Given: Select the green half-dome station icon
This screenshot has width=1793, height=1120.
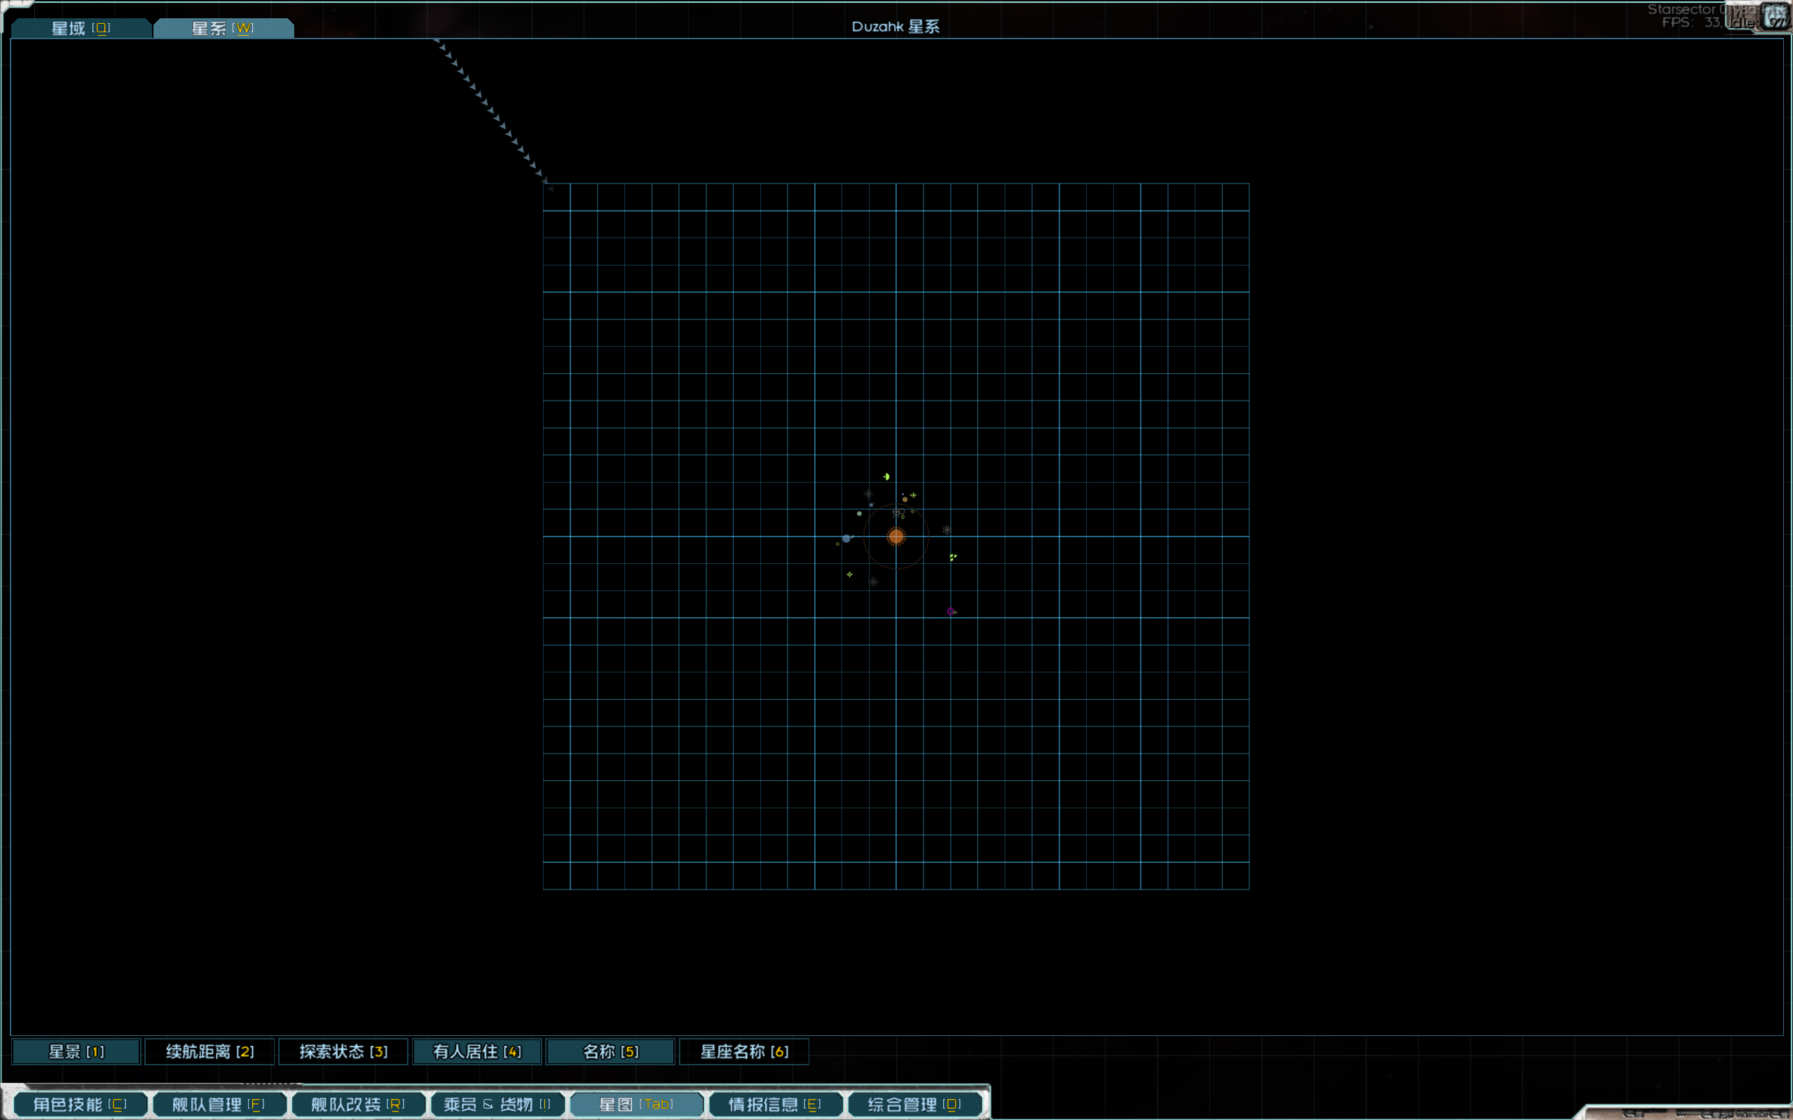Looking at the screenshot, I should (x=886, y=476).
